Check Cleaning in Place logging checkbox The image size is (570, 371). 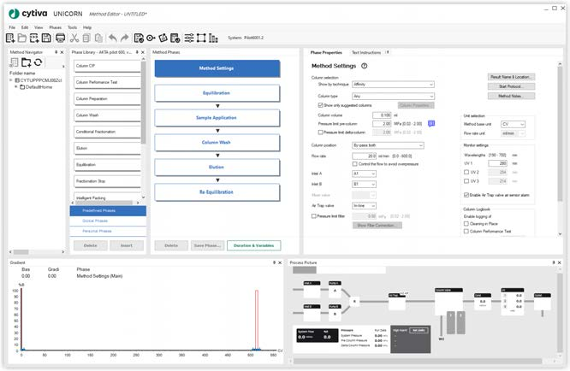coord(466,224)
